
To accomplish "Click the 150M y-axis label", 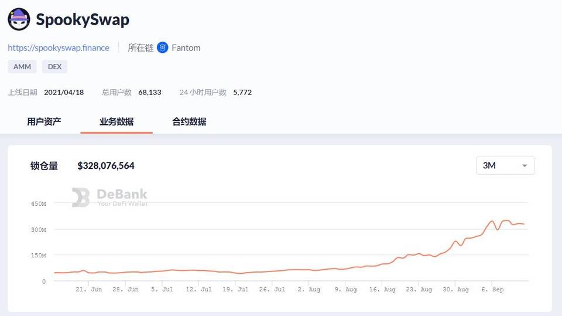I will click(39, 255).
